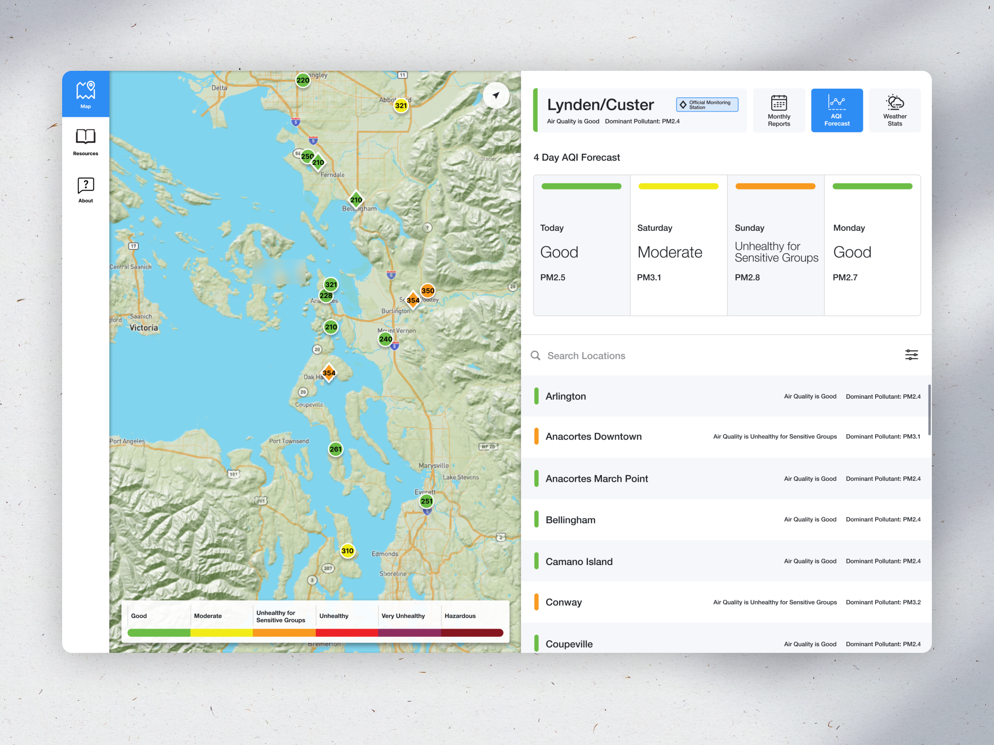
Task: Click the locations list scrollbar
Action: tap(929, 410)
